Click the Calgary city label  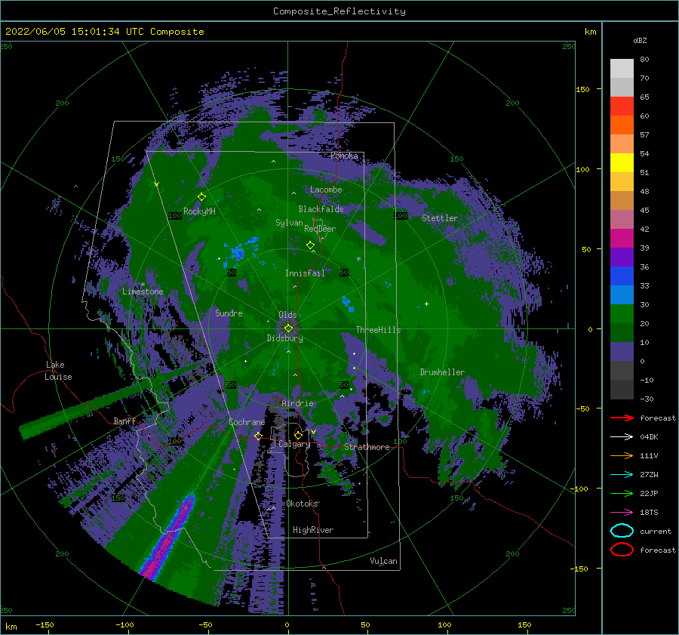[294, 444]
